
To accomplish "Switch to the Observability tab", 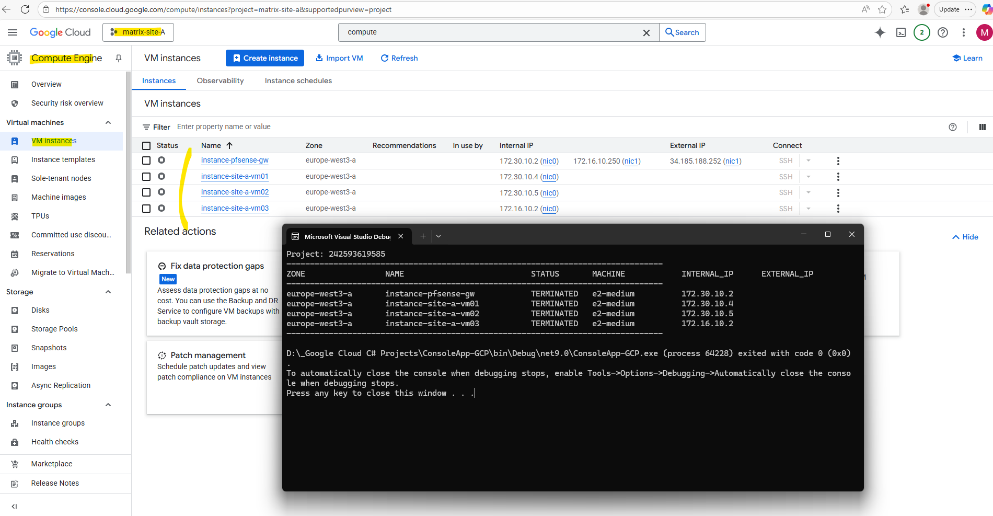I will point(220,81).
